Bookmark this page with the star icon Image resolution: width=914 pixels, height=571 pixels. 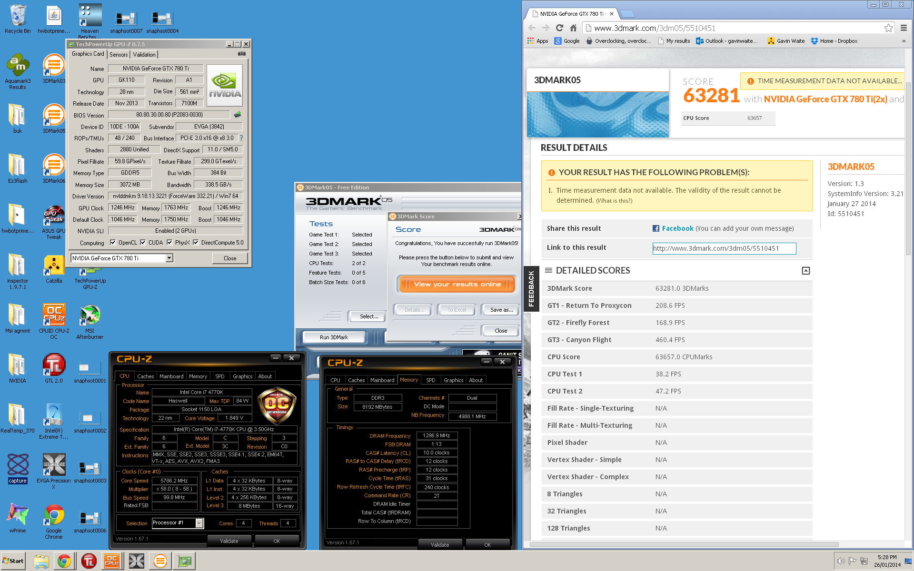pyautogui.click(x=888, y=28)
